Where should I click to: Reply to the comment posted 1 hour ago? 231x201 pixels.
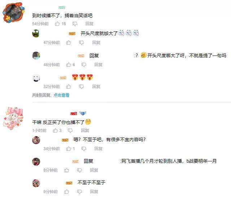(85, 130)
